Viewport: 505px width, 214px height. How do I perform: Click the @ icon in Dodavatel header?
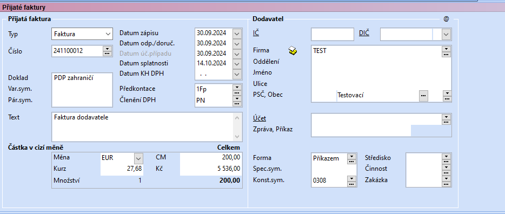[446, 19]
